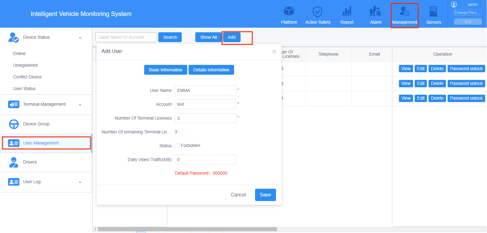Click the Drivers sidebar icon

[14, 162]
